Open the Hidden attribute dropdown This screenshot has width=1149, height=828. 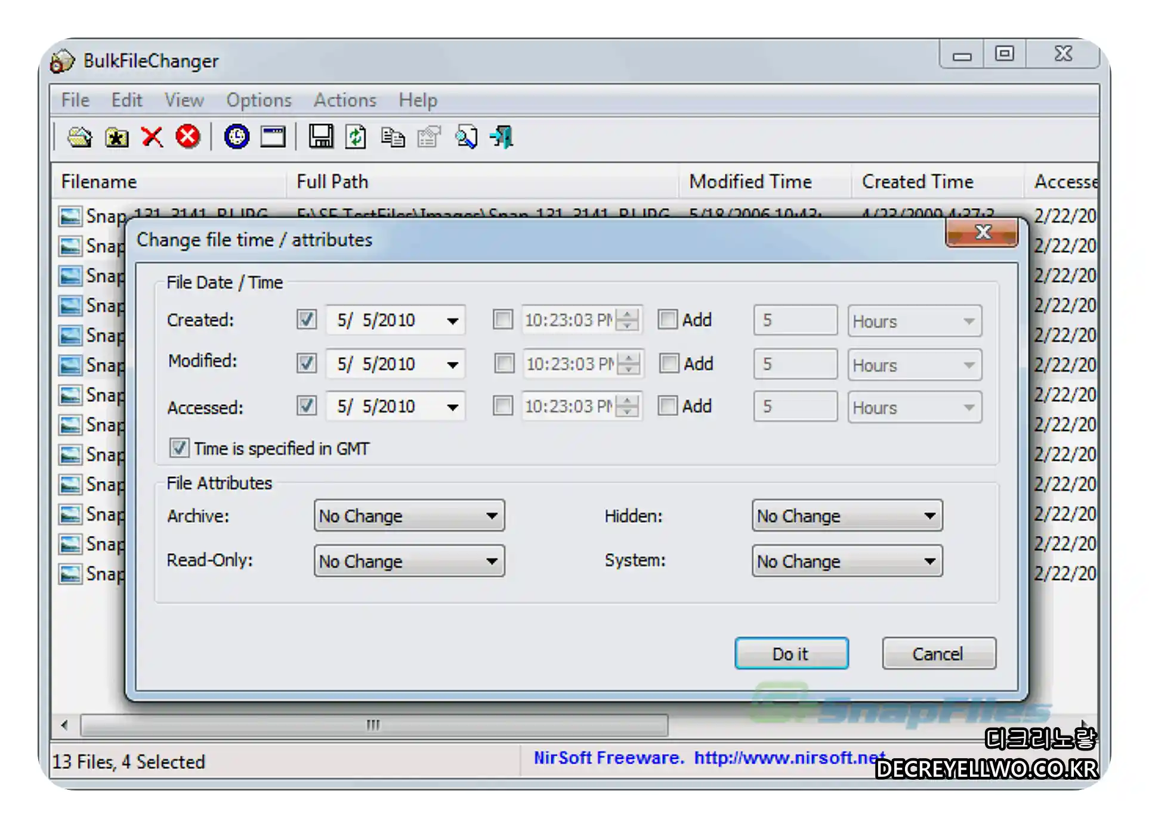847,516
